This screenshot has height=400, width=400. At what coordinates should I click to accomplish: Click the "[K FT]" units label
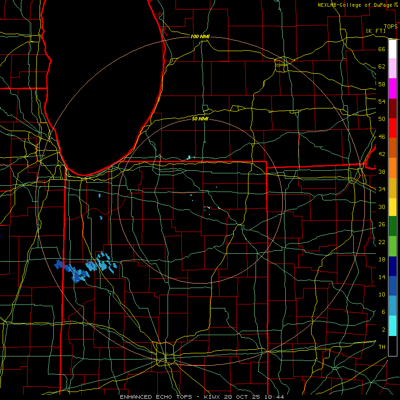[376, 31]
